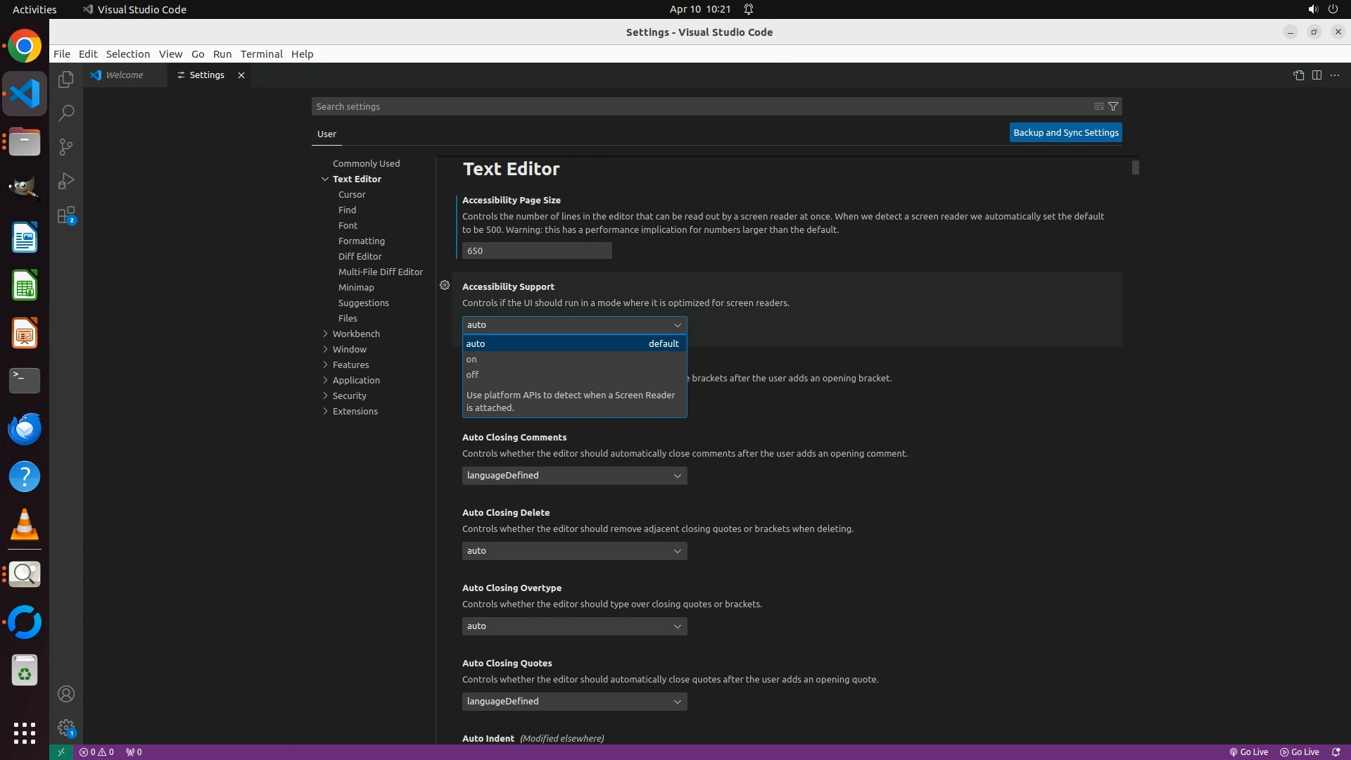Collapse the Text Editor tree section
Viewport: 1351px width, 760px height.
[326, 179]
